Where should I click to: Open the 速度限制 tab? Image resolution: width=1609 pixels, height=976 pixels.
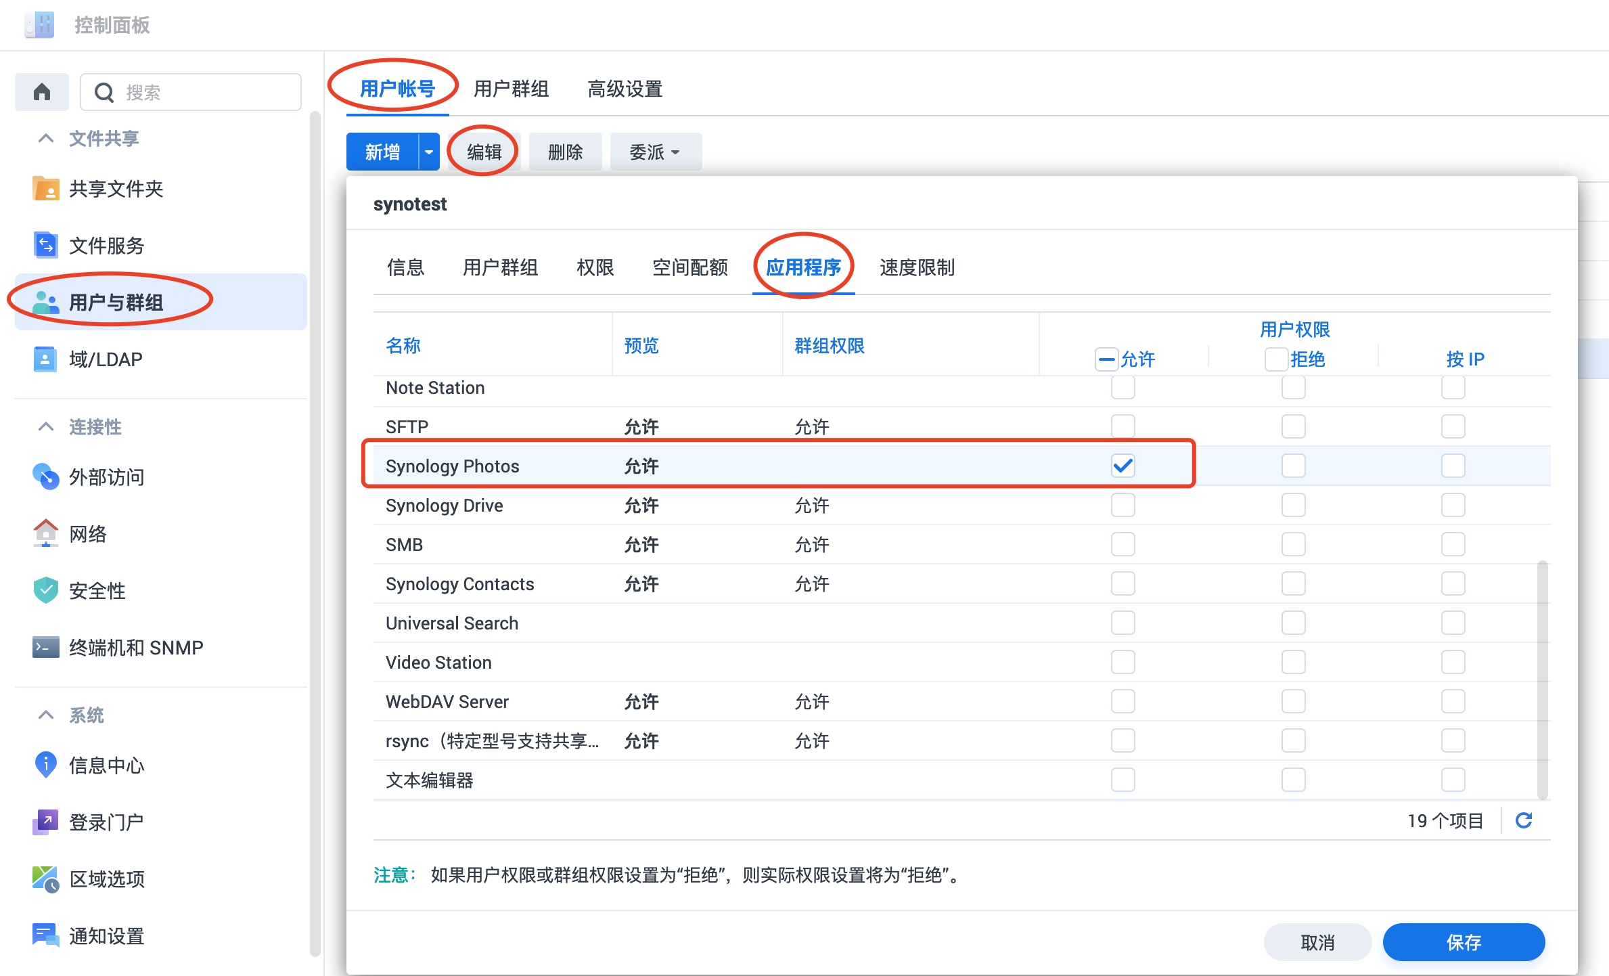(917, 267)
